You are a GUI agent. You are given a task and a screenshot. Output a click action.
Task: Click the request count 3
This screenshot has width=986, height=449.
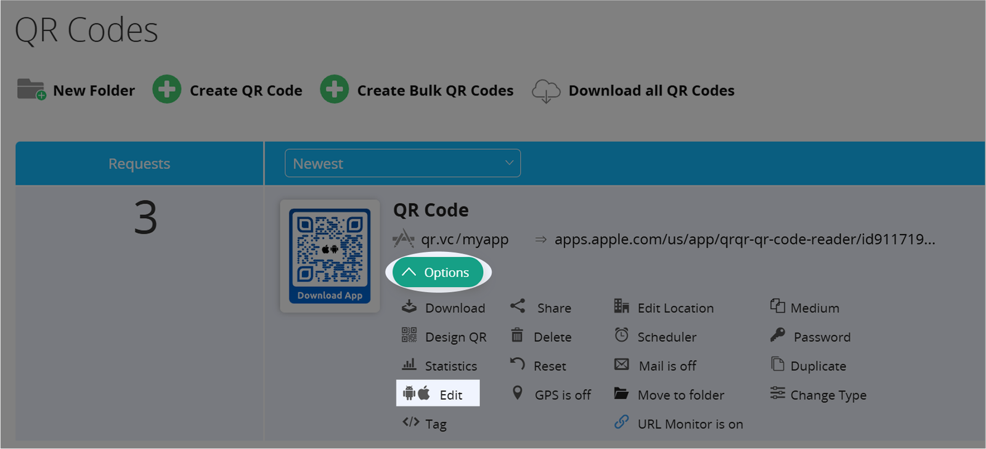pyautogui.click(x=145, y=217)
